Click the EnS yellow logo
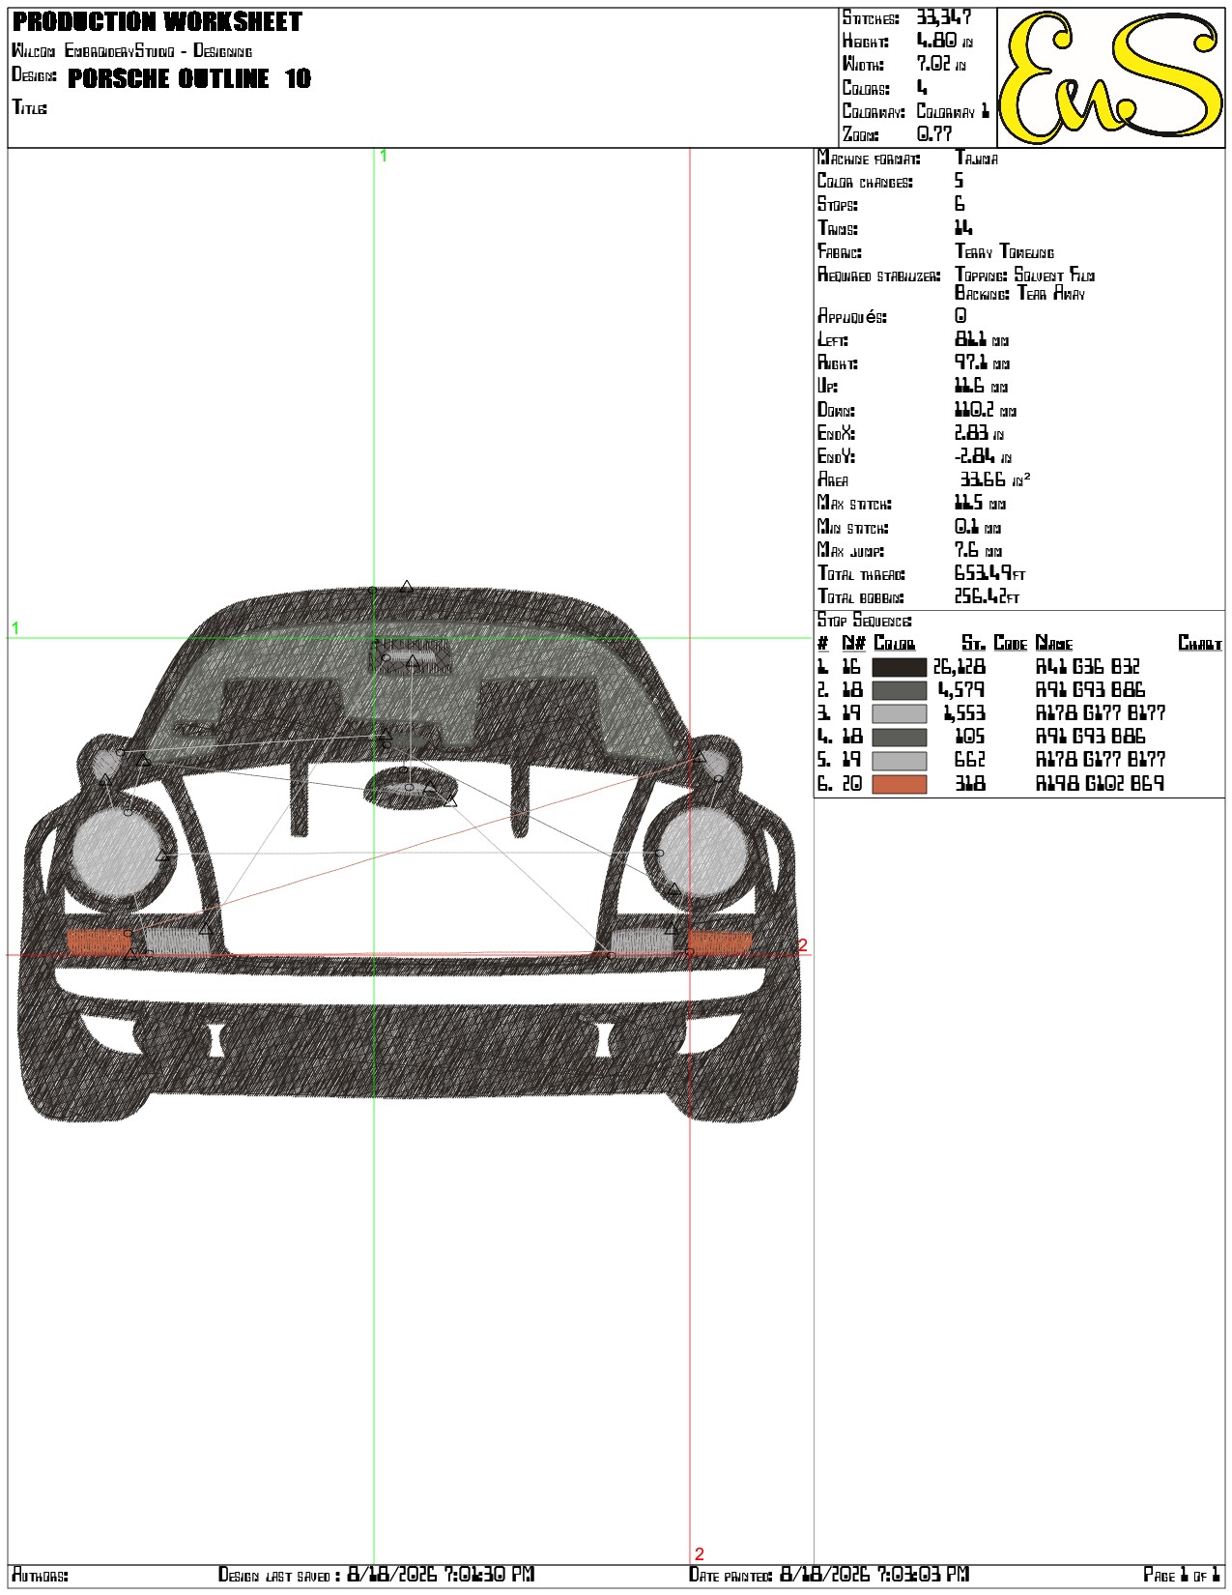This screenshot has width=1232, height=1595. tap(1111, 77)
